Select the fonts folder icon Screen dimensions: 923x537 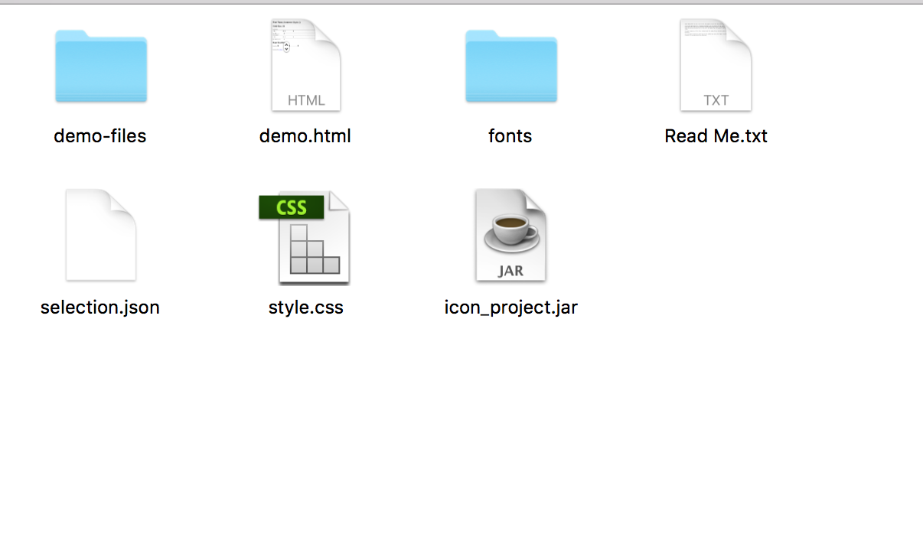tap(510, 66)
